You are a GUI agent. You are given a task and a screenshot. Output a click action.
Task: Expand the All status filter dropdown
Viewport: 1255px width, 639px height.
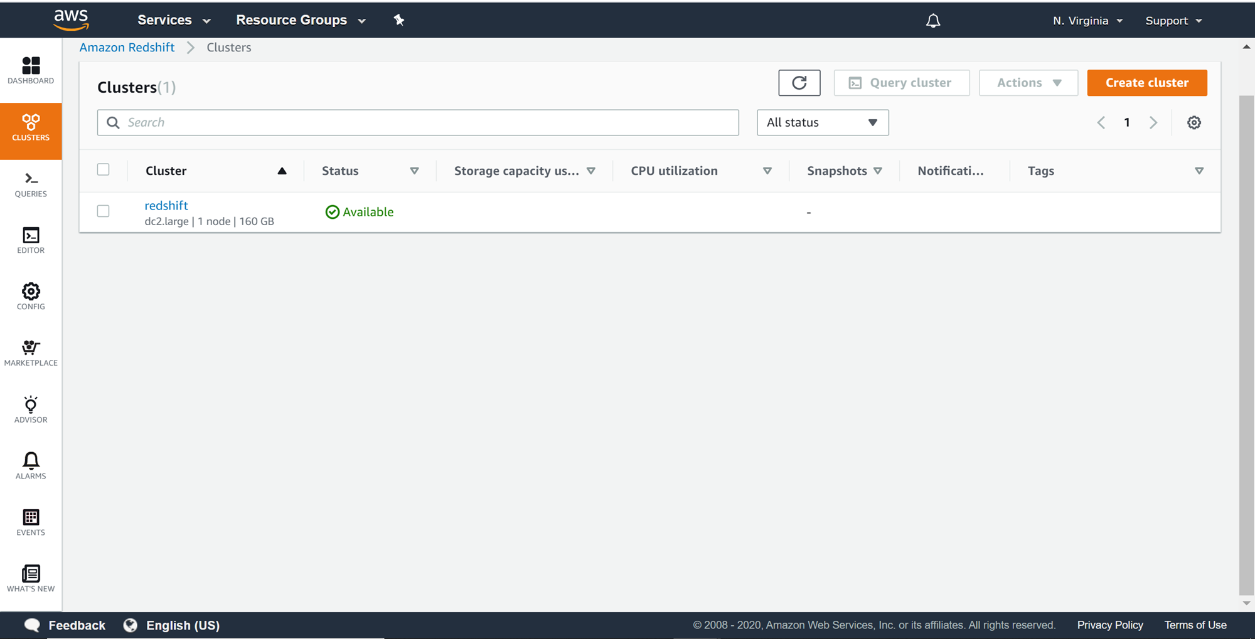pyautogui.click(x=822, y=122)
